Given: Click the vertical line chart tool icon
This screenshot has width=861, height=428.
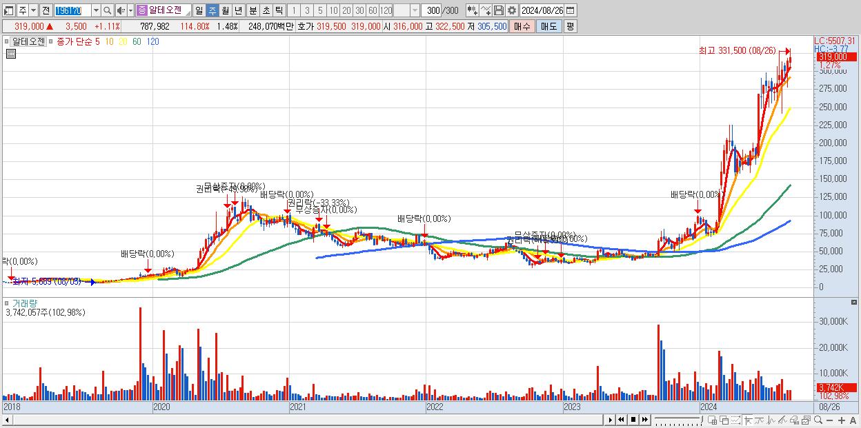Looking at the screenshot, I should point(771,420).
